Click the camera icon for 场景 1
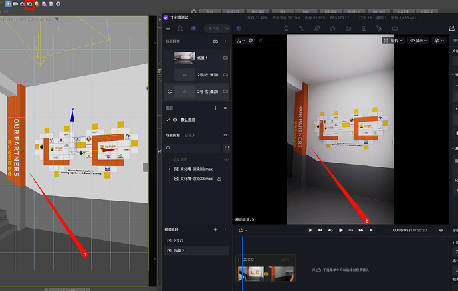Image resolution: width=458 pixels, height=291 pixels. point(225,58)
